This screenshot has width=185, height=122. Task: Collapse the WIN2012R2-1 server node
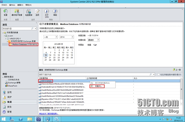pos(6,39)
